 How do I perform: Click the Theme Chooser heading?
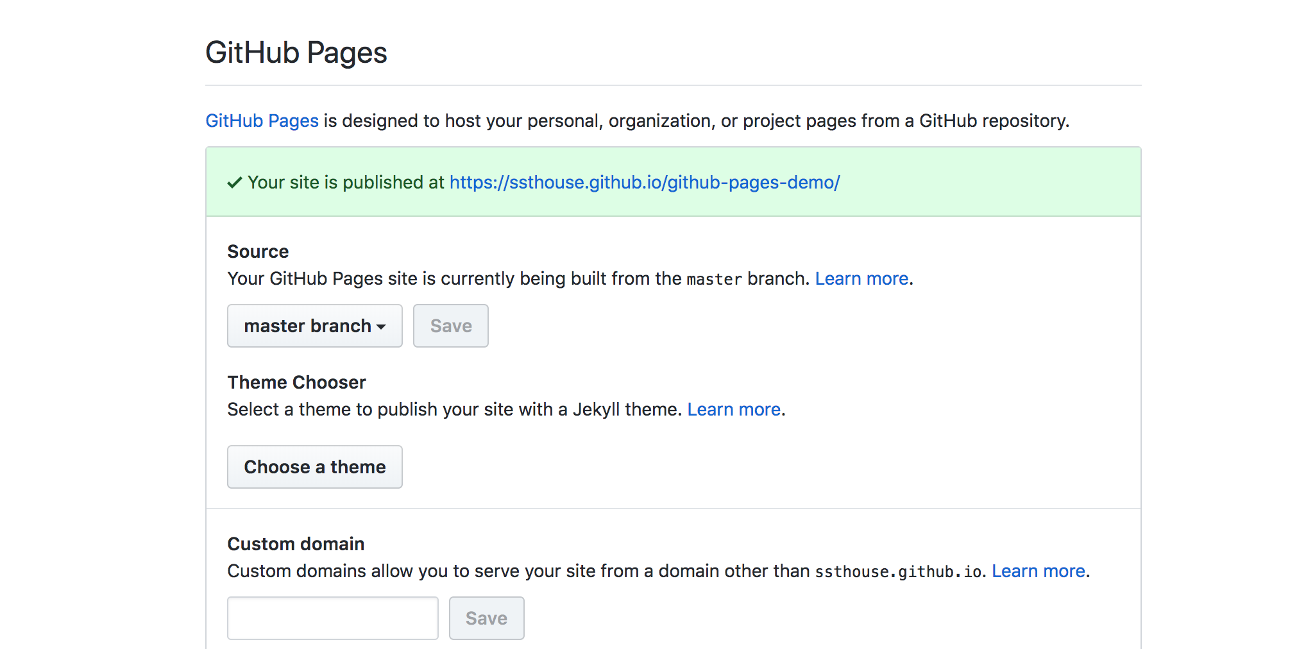tap(296, 382)
